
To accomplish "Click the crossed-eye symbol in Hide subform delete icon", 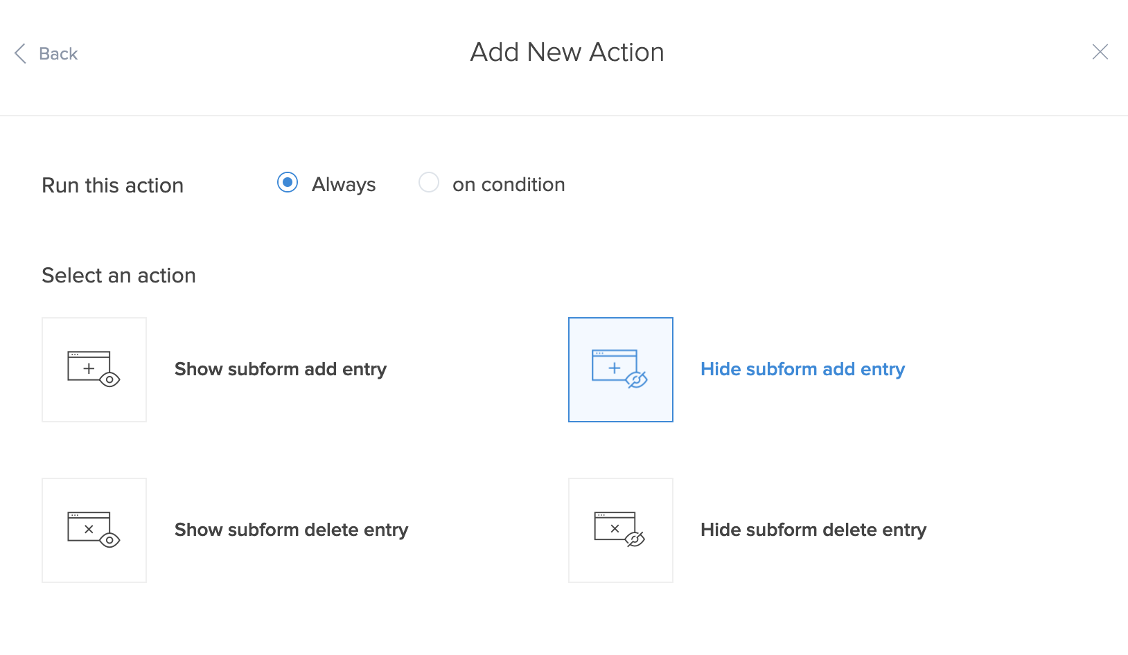I will click(x=635, y=539).
